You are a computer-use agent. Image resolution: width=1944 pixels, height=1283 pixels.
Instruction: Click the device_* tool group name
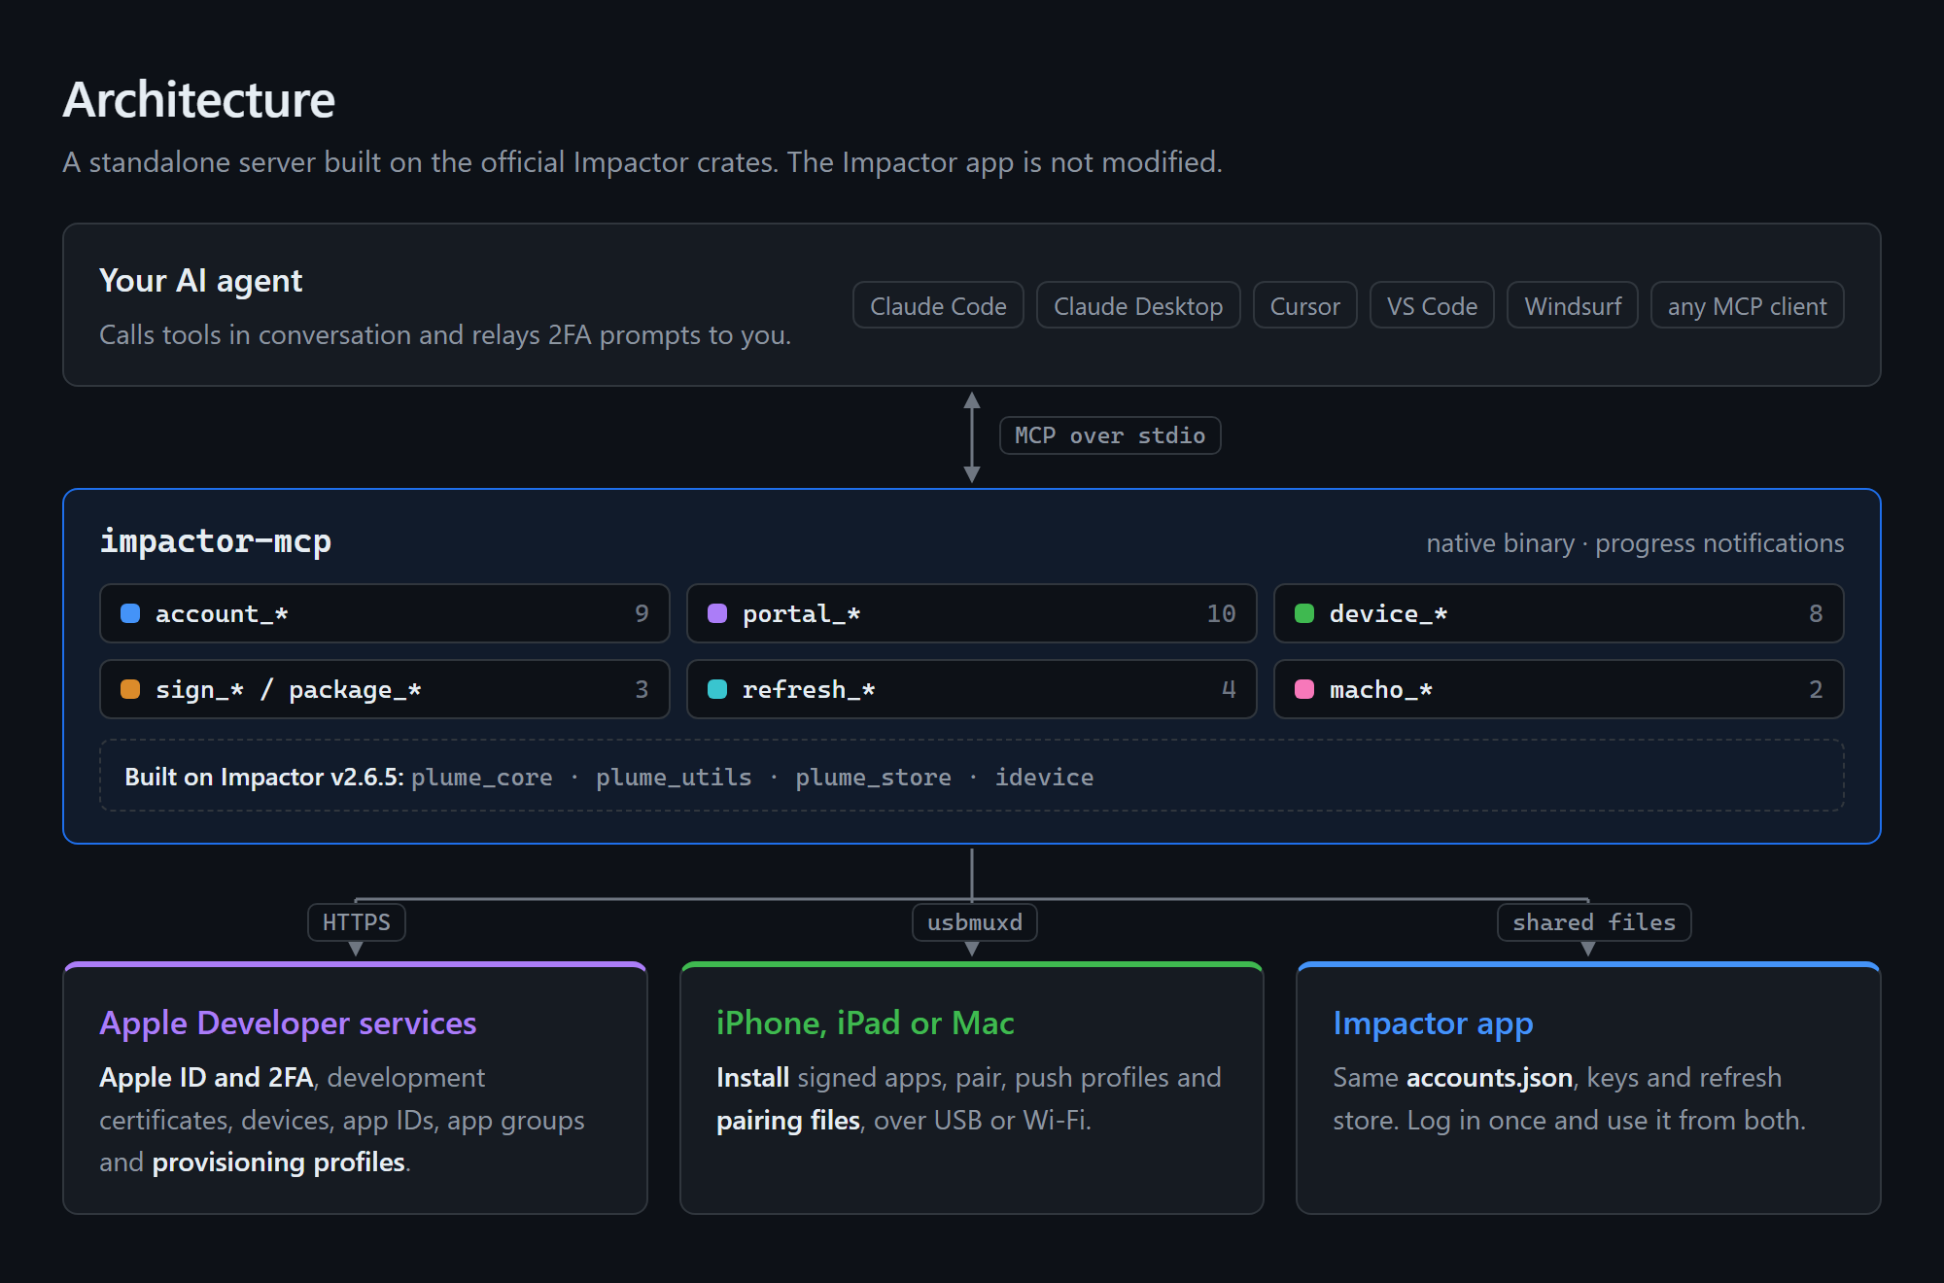[x=1388, y=613]
